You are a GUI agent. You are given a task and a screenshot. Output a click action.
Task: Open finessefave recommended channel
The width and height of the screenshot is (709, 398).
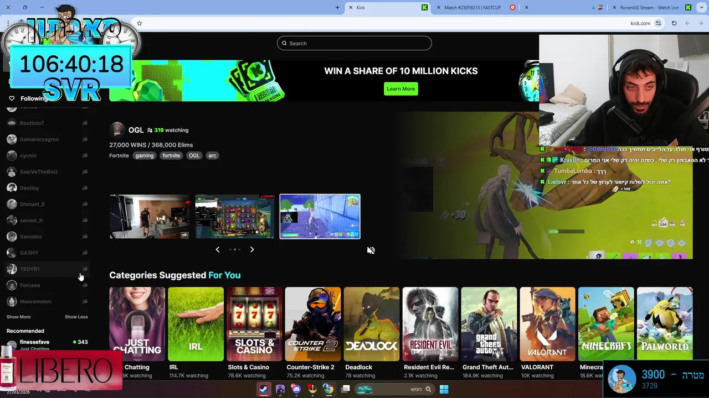[47, 345]
